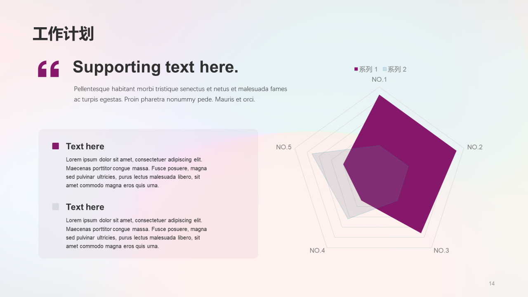528x297 pixels.
Task: Select the second Lorem ipsum paragraph
Action: tap(137, 233)
